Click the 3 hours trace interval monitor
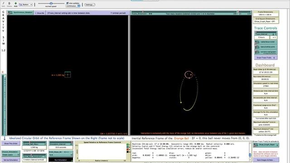 [x=261, y=37]
